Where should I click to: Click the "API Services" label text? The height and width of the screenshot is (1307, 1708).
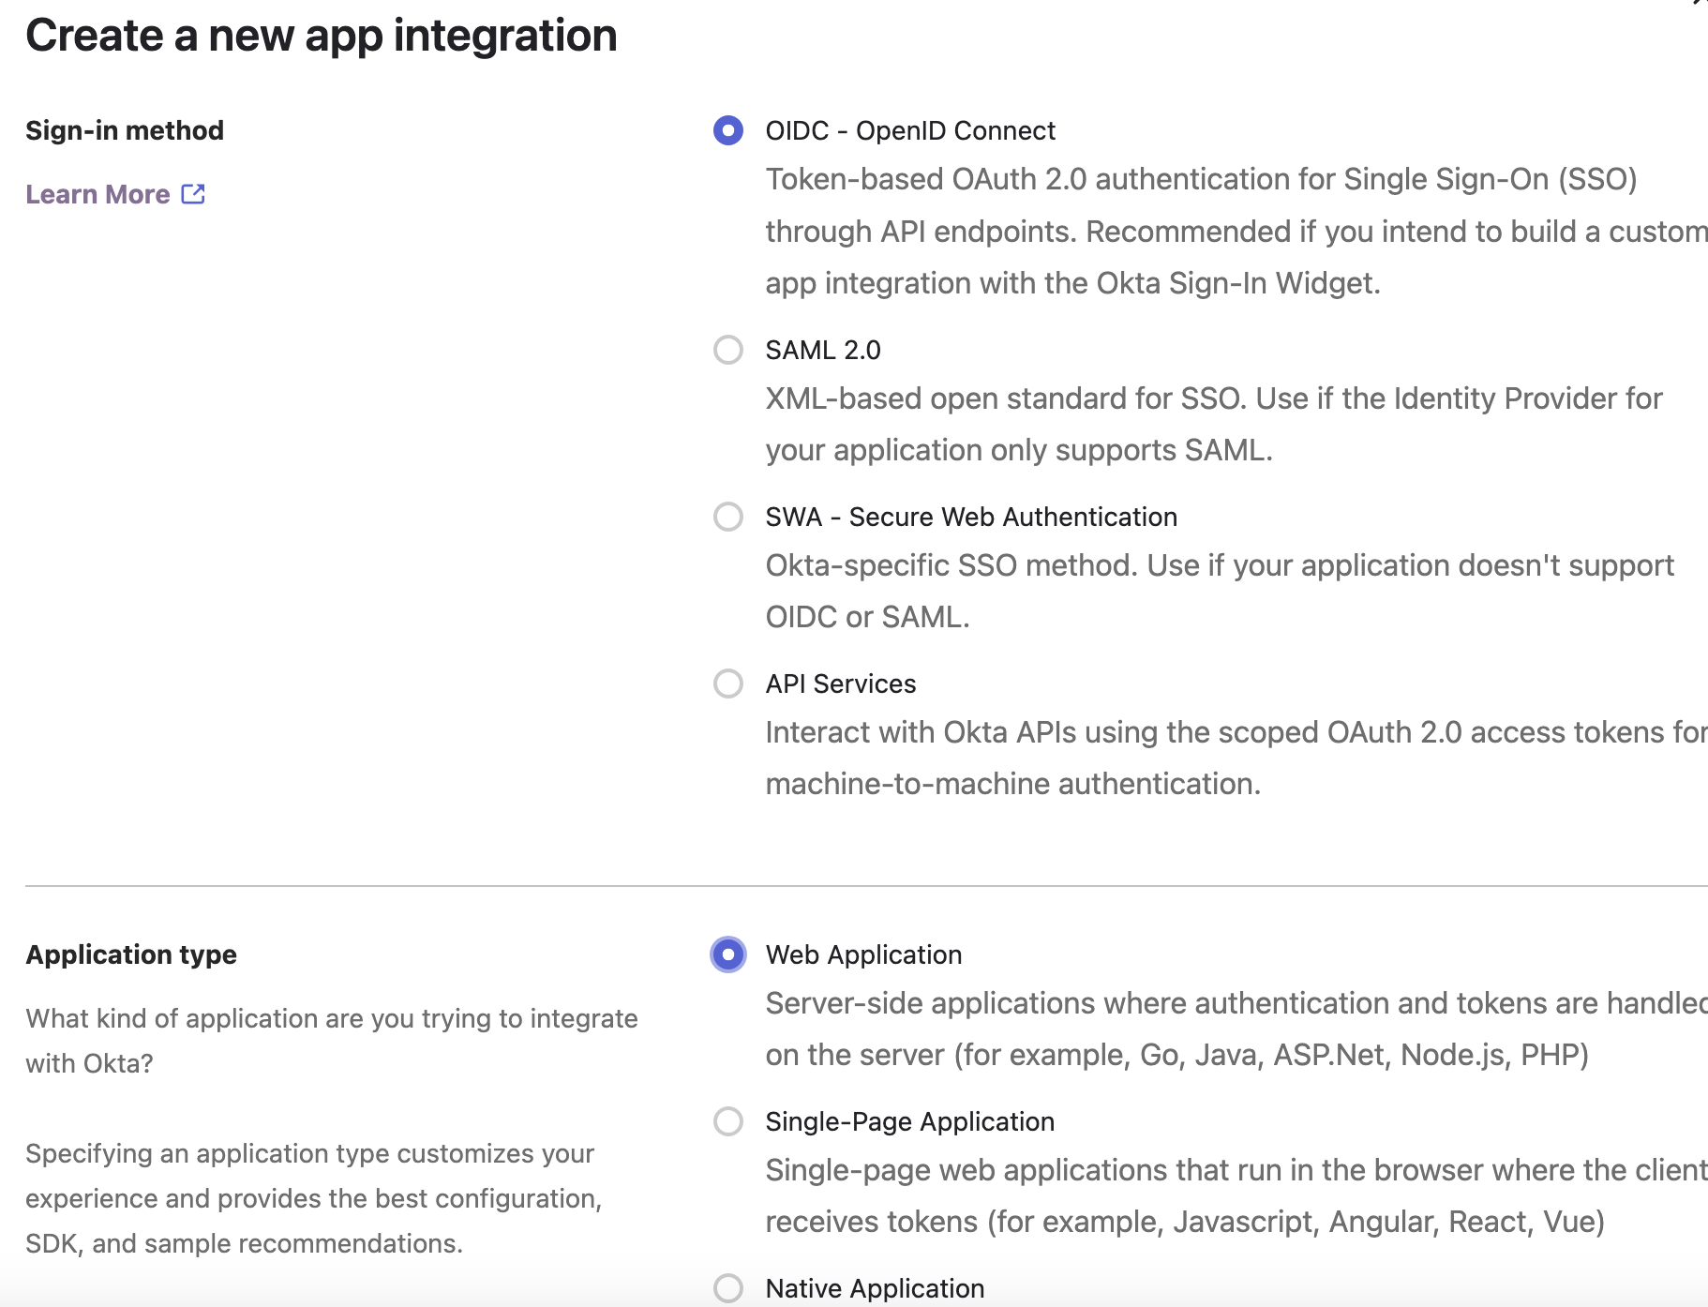[x=841, y=684]
